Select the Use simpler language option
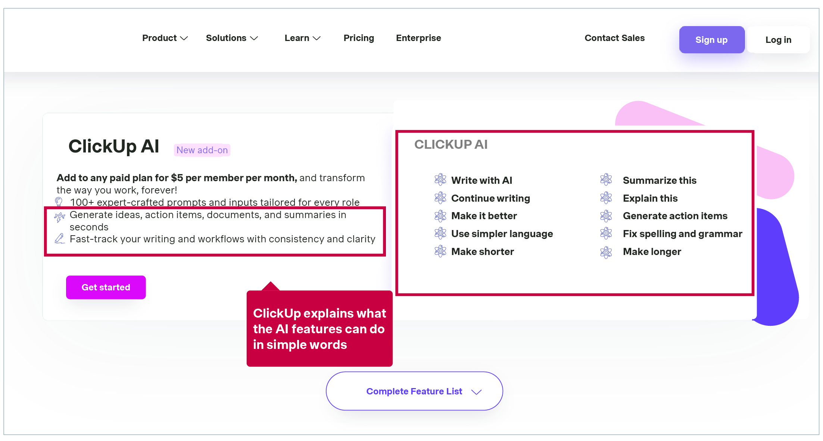Viewport: 823px width, 441px height. (x=502, y=234)
